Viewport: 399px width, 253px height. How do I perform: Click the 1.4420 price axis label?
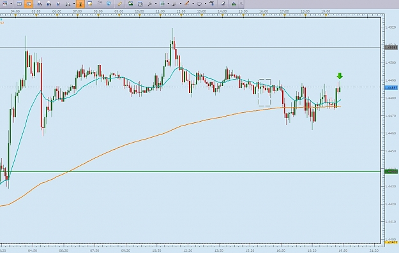(391, 204)
